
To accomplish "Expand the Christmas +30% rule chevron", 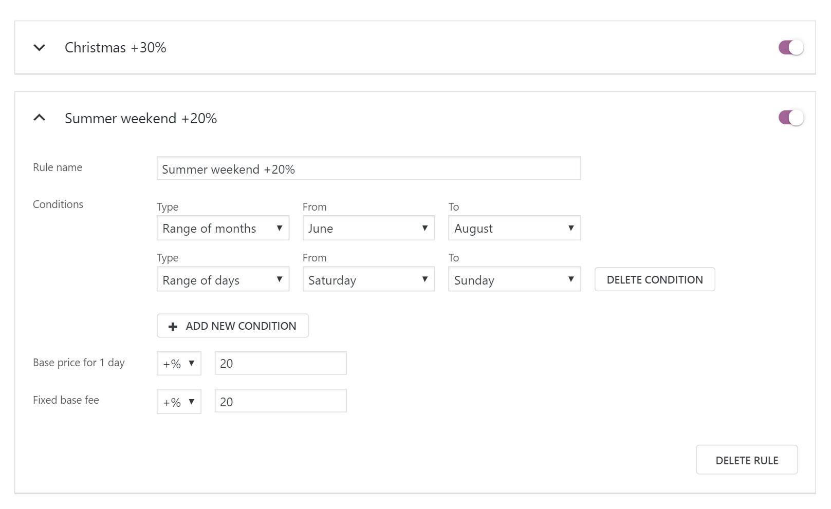I will pos(39,48).
